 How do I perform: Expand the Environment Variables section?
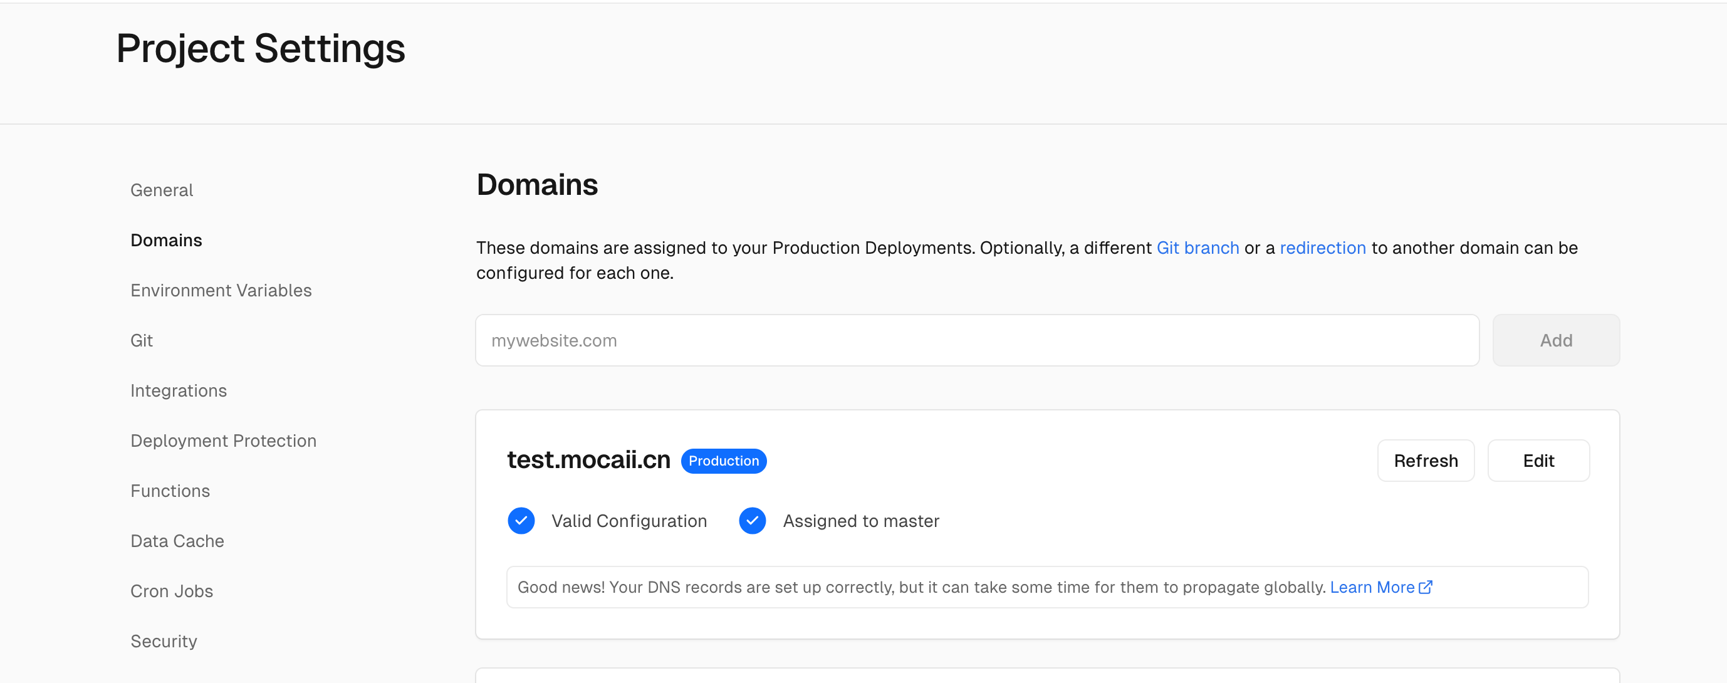(221, 289)
